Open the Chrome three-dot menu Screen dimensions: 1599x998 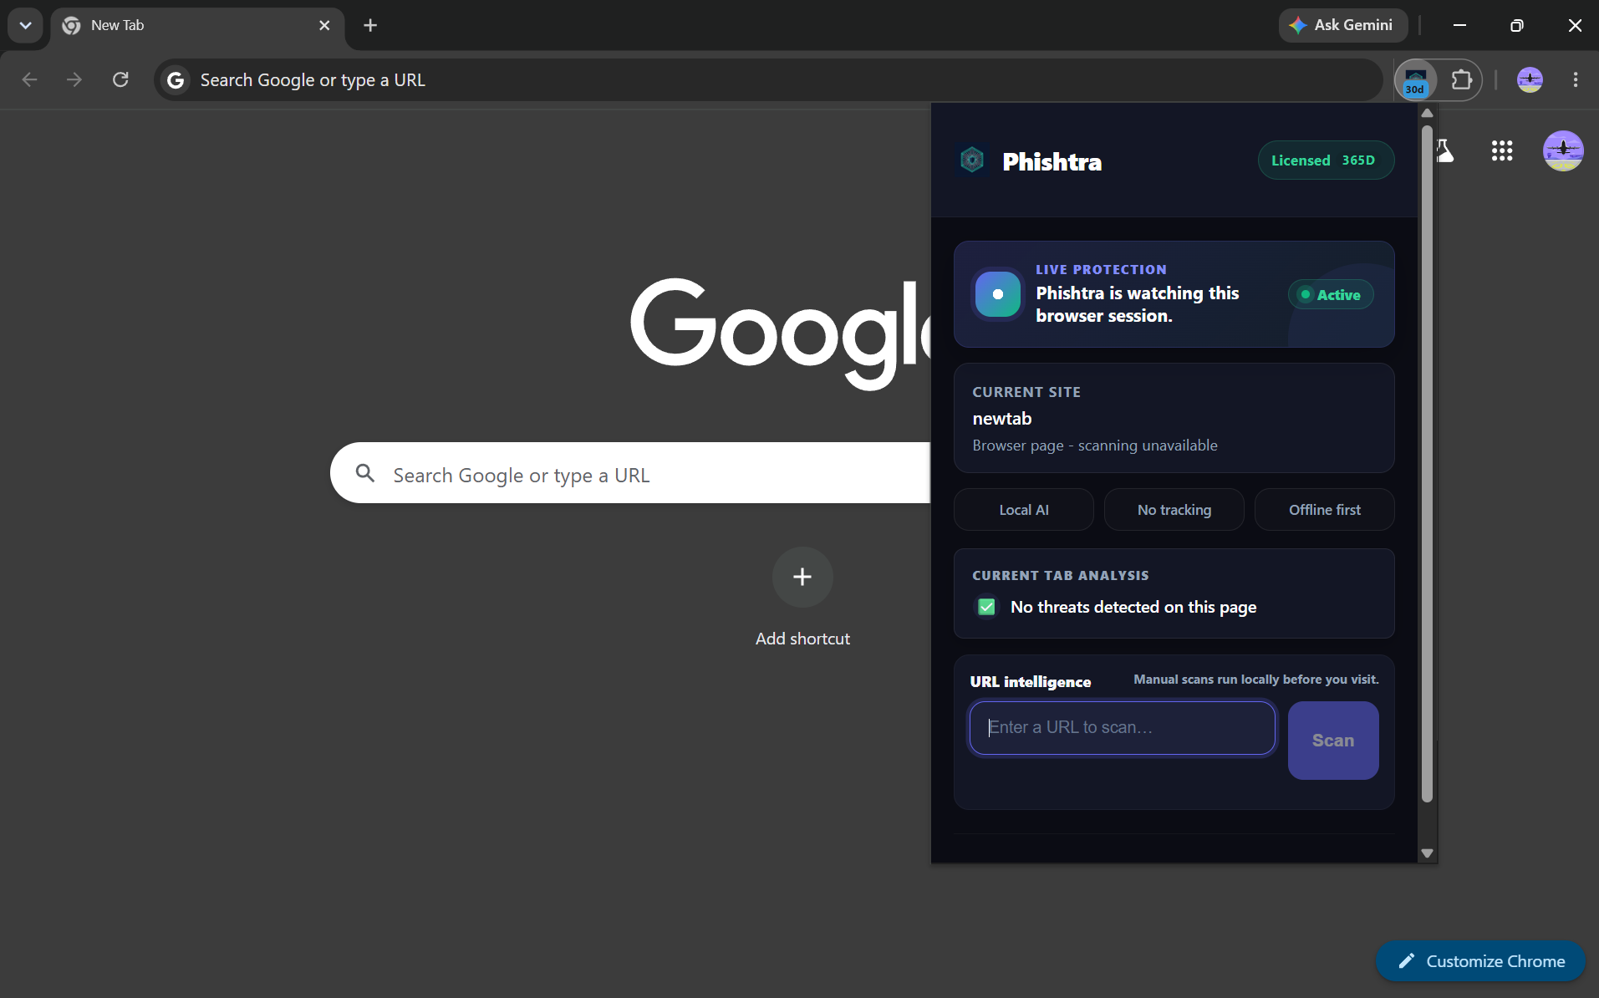tap(1576, 79)
